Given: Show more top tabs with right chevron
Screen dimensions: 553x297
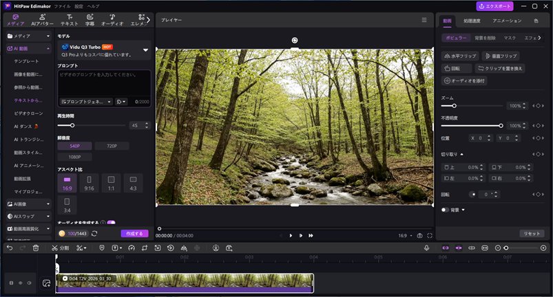Looking at the screenshot, I should coord(149,20).
